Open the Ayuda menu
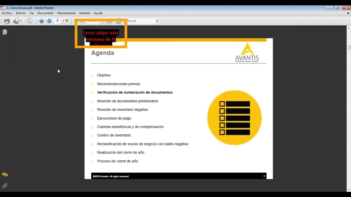Image resolution: width=351 pixels, height=197 pixels. pos(98,13)
